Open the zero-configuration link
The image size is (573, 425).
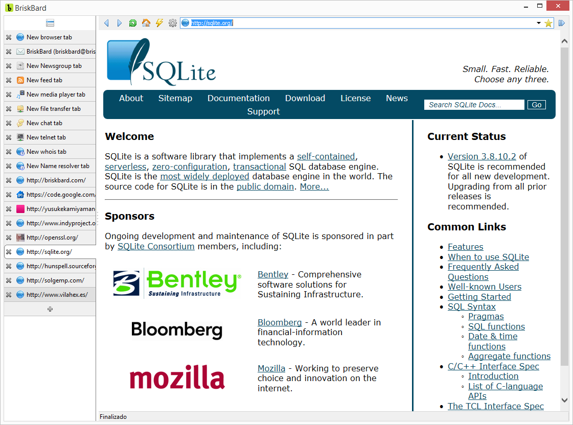pyautogui.click(x=190, y=167)
